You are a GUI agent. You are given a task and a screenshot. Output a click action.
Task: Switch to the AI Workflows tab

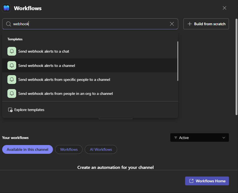(101, 149)
